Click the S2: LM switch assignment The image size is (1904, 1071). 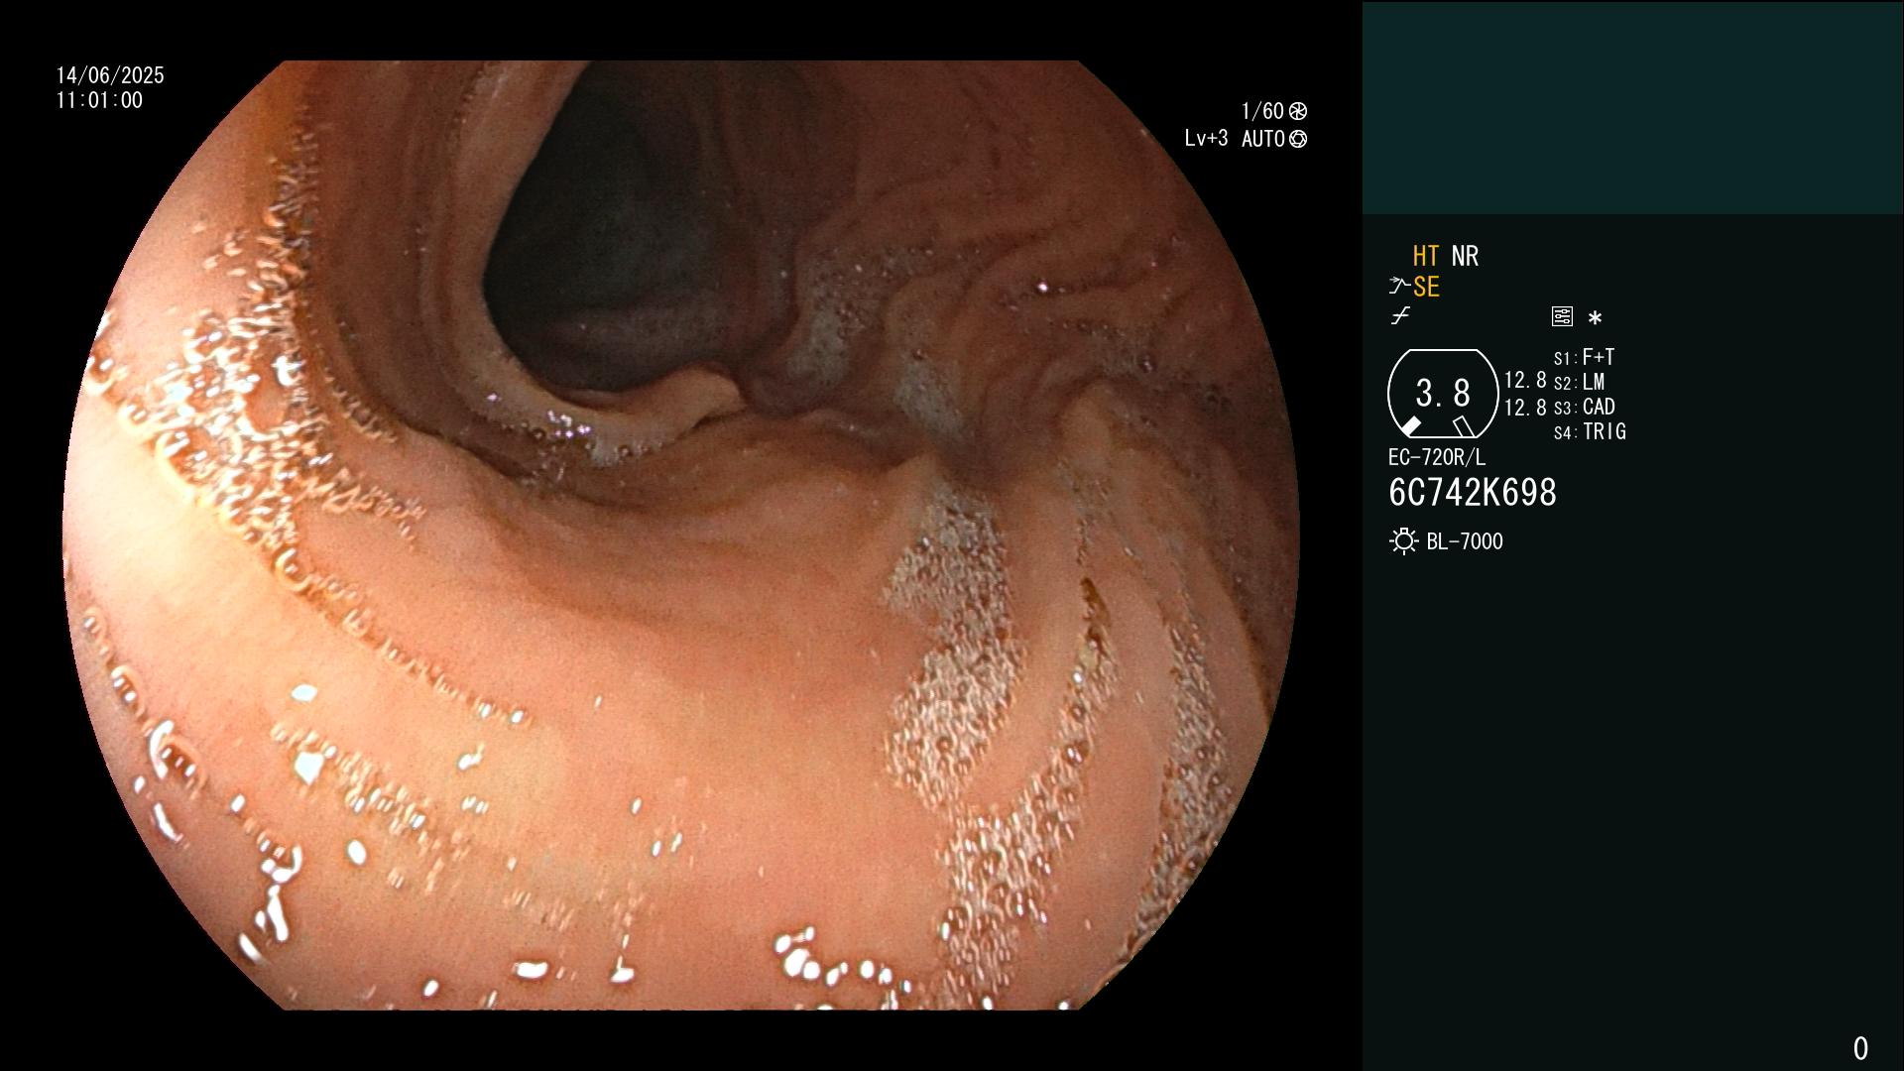[x=1579, y=382]
